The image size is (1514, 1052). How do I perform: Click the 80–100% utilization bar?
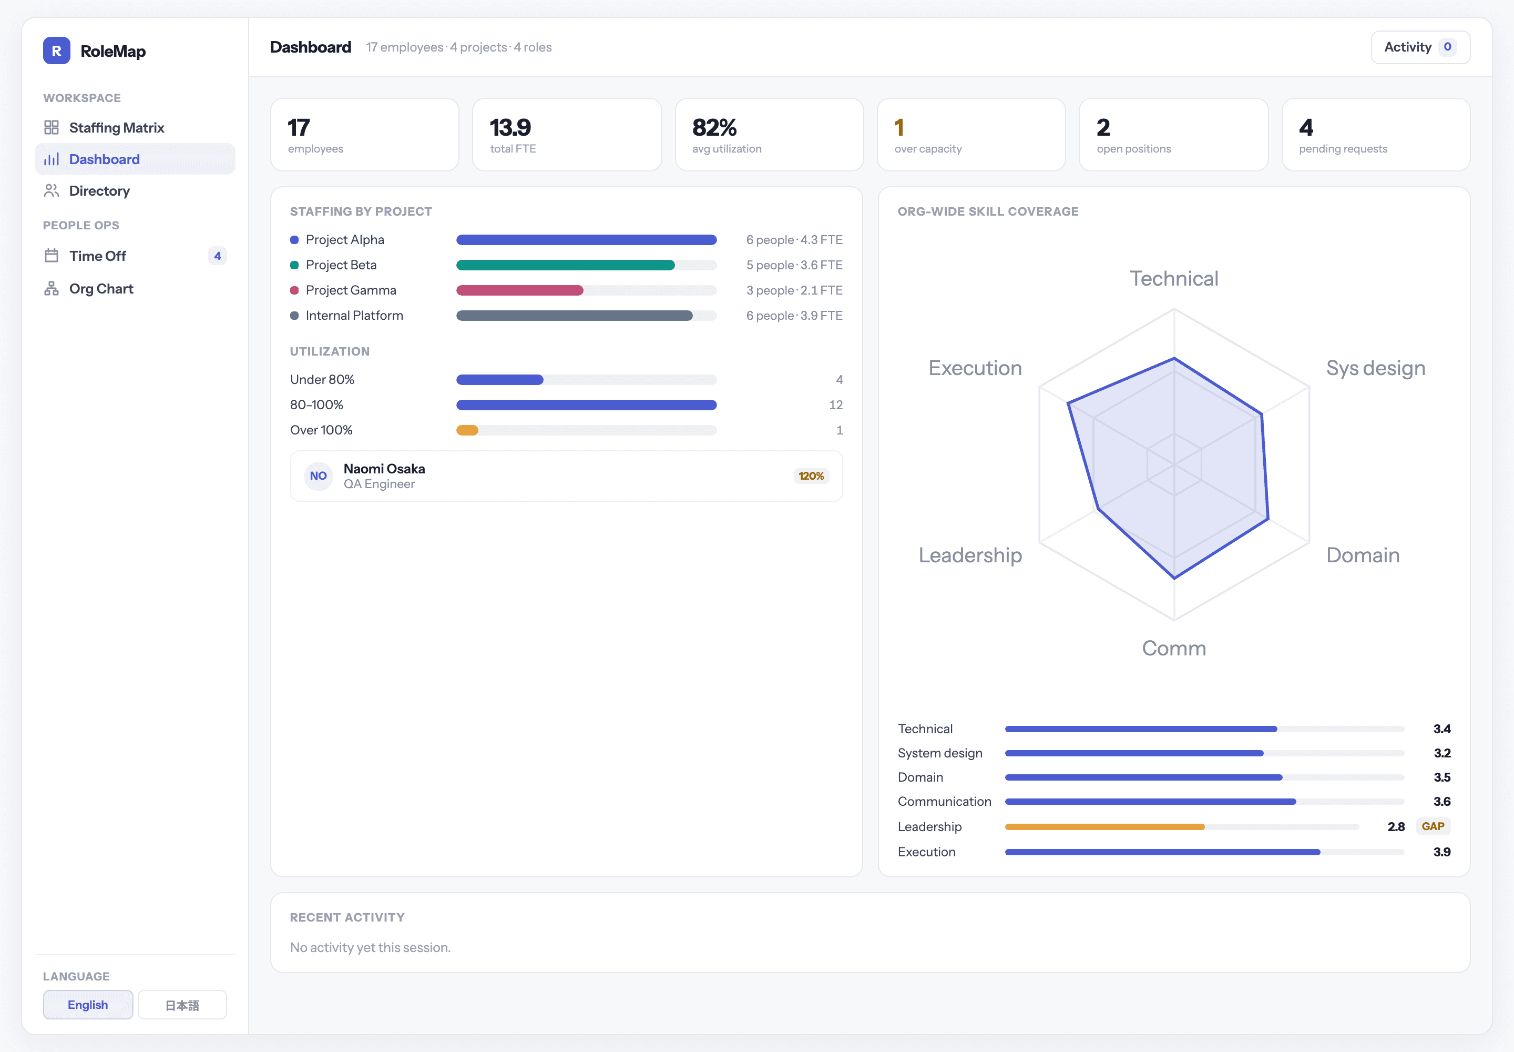click(x=586, y=404)
